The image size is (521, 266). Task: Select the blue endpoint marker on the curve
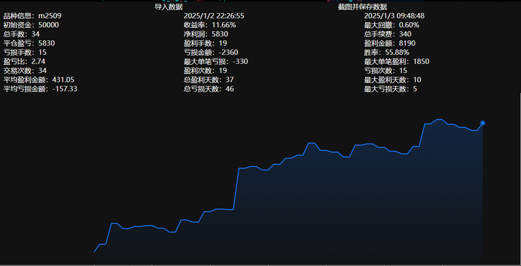click(x=483, y=123)
